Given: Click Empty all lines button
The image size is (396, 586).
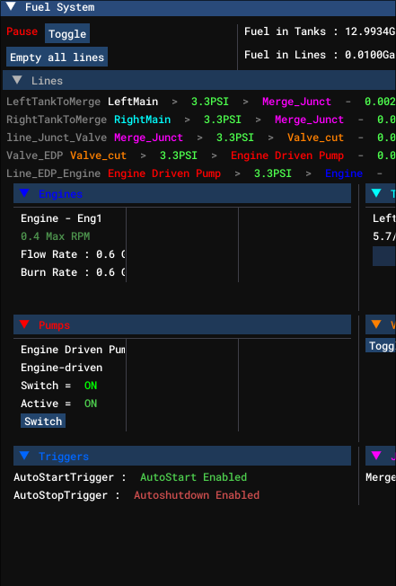Looking at the screenshot, I should tap(57, 57).
